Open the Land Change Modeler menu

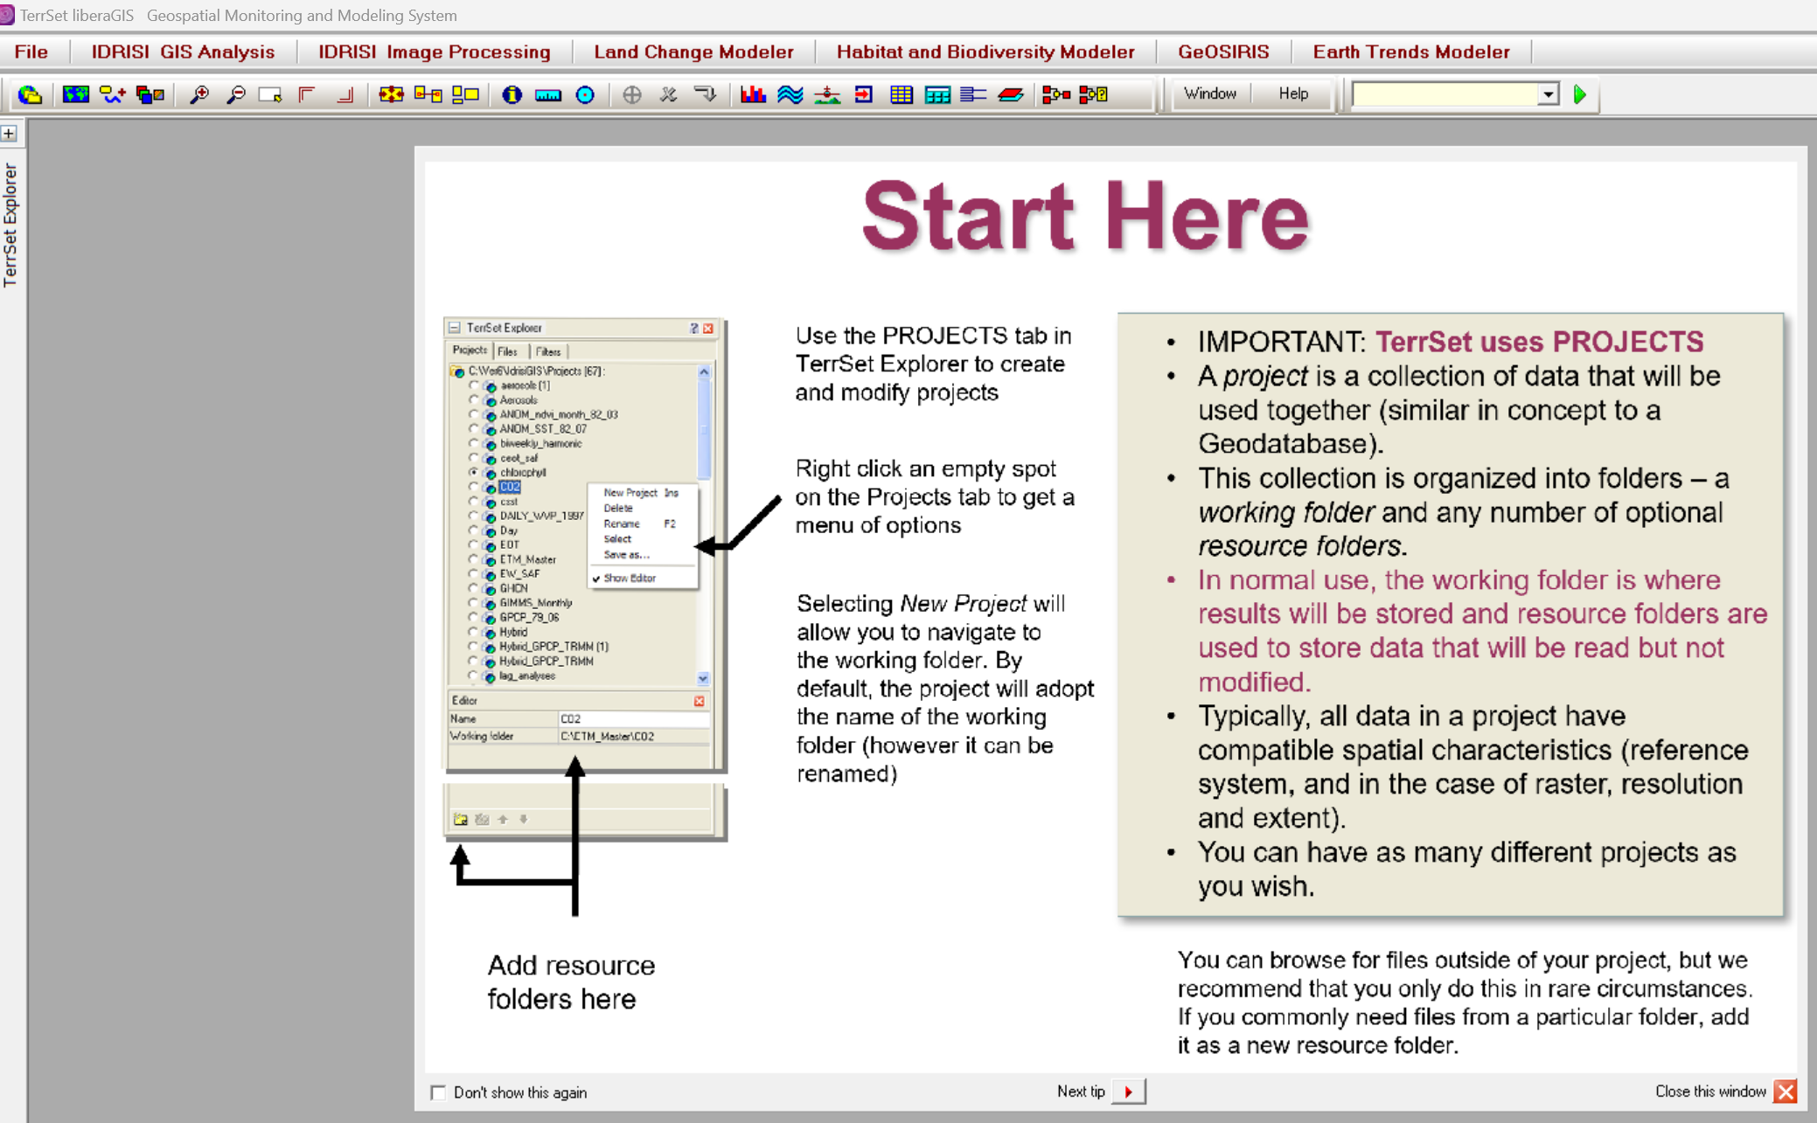693,52
